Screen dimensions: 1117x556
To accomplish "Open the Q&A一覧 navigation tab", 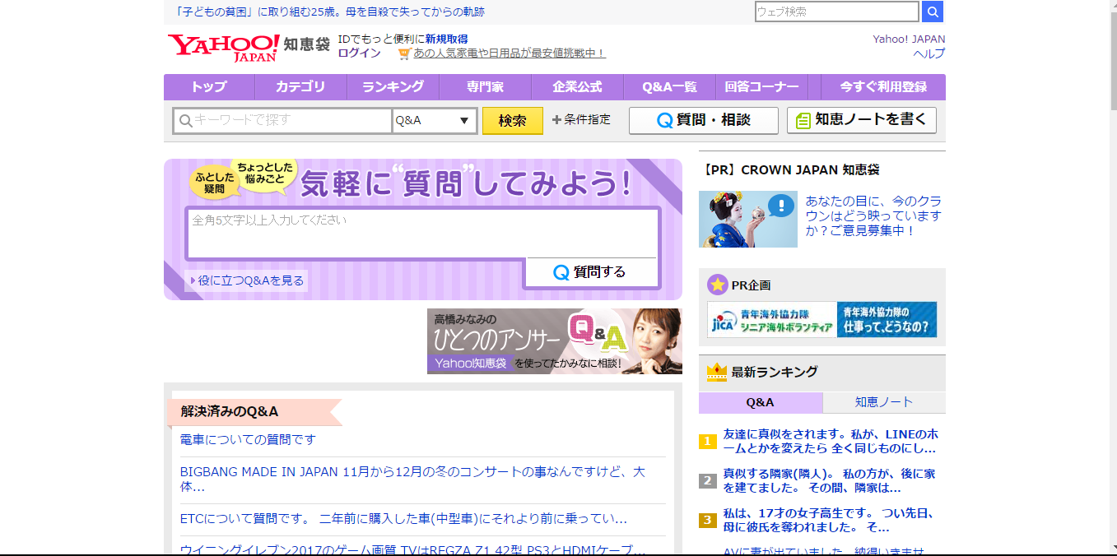I will [669, 86].
